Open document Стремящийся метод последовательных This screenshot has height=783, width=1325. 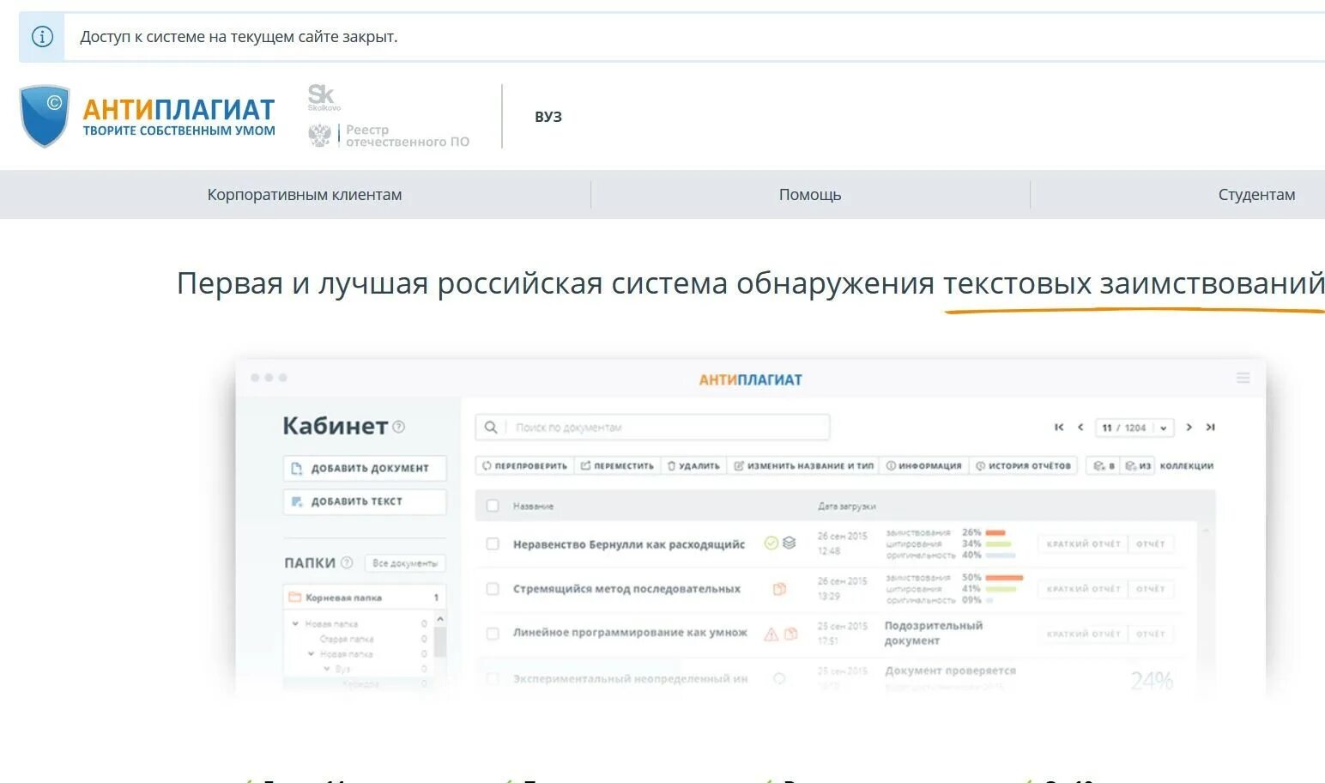coord(626,589)
